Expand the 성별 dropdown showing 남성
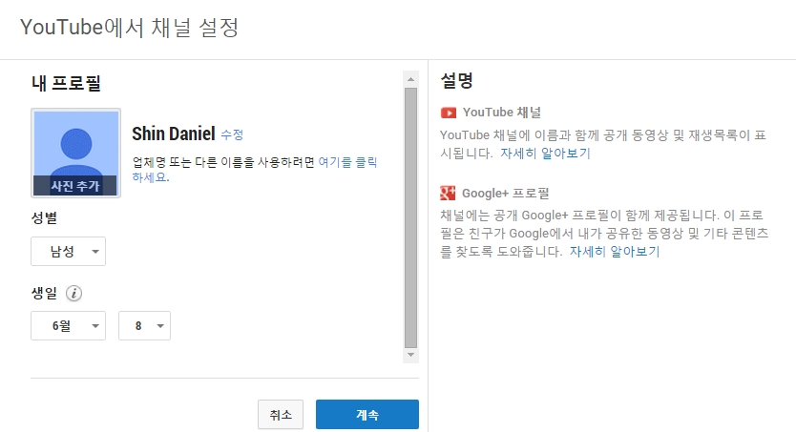The width and height of the screenshot is (796, 432). (68, 252)
